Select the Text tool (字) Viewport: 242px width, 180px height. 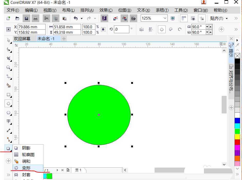click(8, 121)
